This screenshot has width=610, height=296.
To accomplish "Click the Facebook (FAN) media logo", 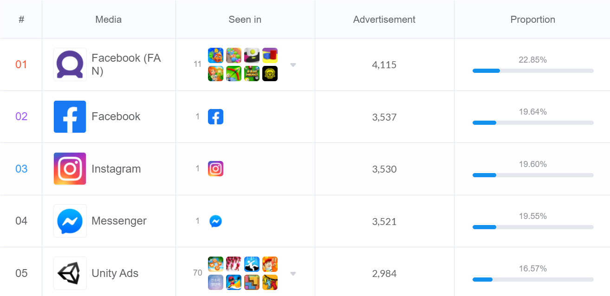I will point(70,64).
